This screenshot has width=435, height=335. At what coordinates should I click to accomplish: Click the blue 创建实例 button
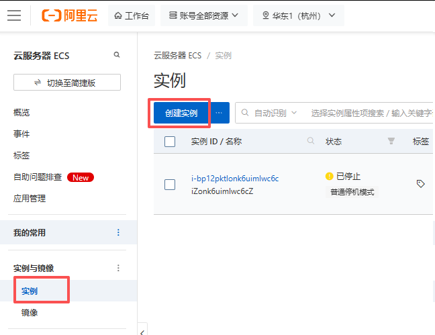coord(181,113)
